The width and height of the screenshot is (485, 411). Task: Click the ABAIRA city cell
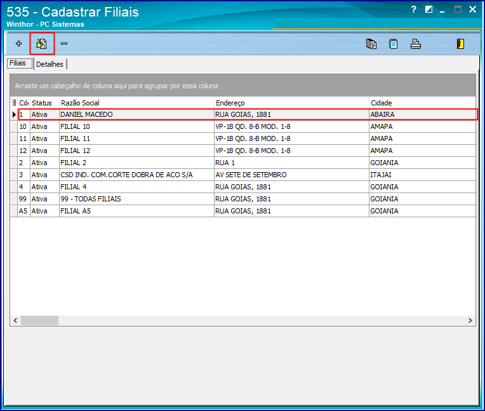click(422, 114)
